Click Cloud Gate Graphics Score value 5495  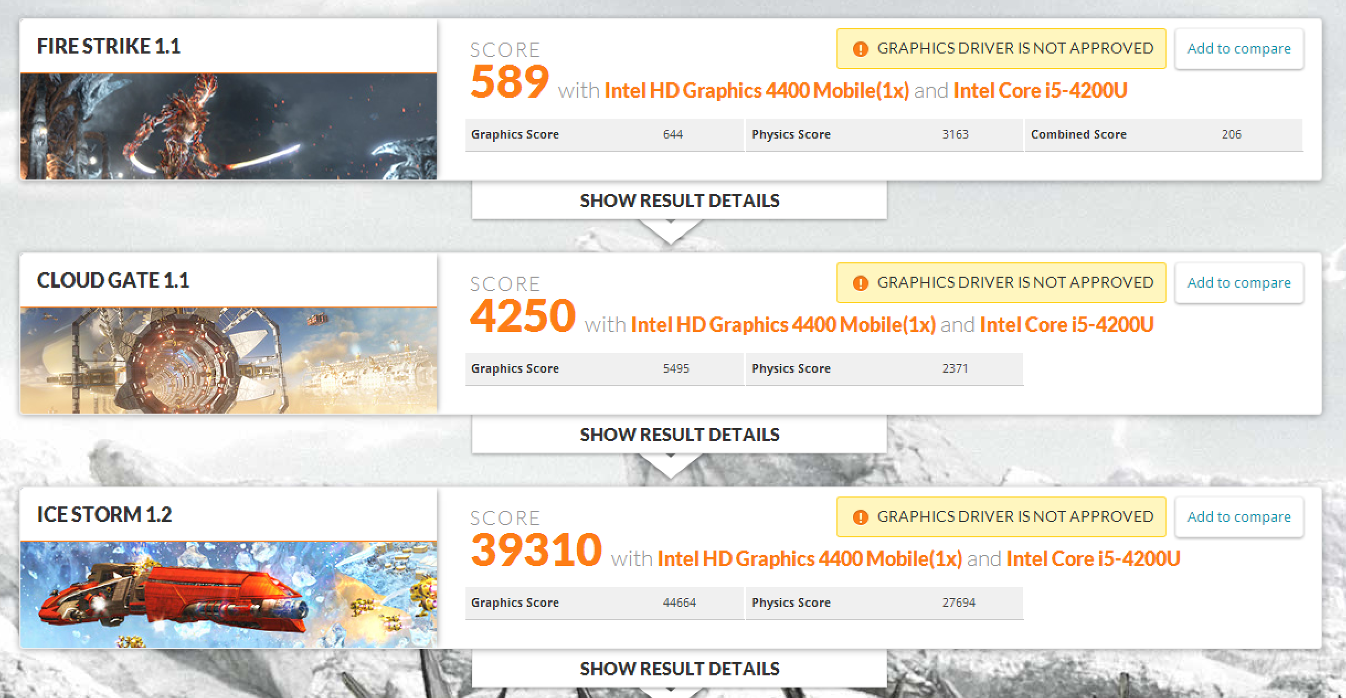tap(676, 368)
